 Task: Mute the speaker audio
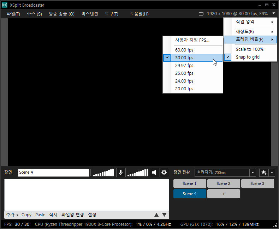pos(154,173)
